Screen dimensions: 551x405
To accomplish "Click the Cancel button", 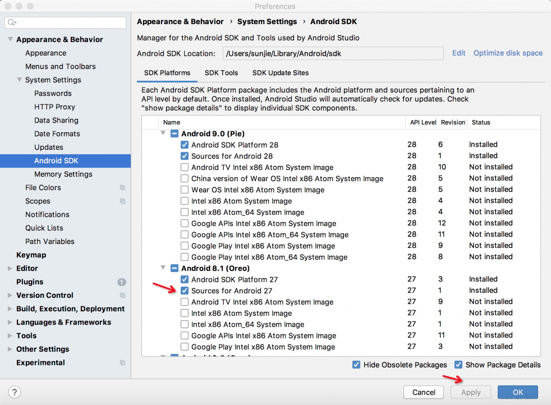I will point(424,392).
